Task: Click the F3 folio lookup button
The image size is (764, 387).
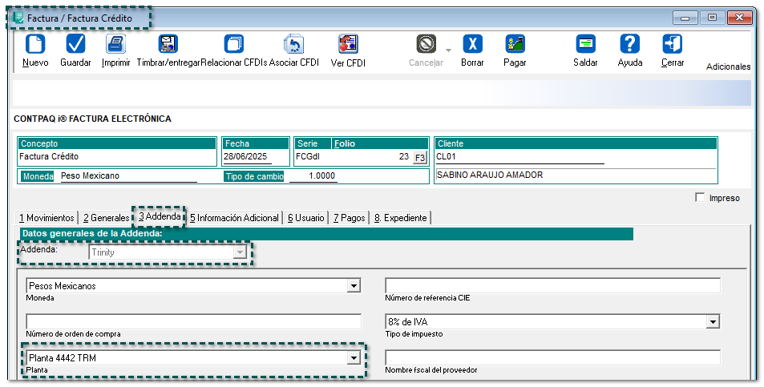Action: pos(419,158)
